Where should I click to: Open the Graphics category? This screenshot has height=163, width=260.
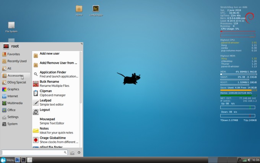(x=16, y=89)
